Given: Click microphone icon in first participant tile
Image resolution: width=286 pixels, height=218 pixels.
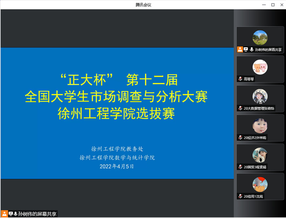Looking at the screenshot, I should tap(252, 49).
